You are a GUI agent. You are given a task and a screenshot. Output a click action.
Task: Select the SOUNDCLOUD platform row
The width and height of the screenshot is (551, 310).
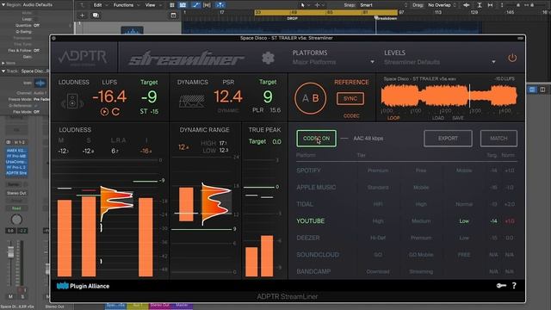[x=406, y=255]
